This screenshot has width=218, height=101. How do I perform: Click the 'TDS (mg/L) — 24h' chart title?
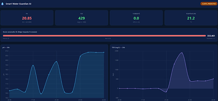coord(118,48)
